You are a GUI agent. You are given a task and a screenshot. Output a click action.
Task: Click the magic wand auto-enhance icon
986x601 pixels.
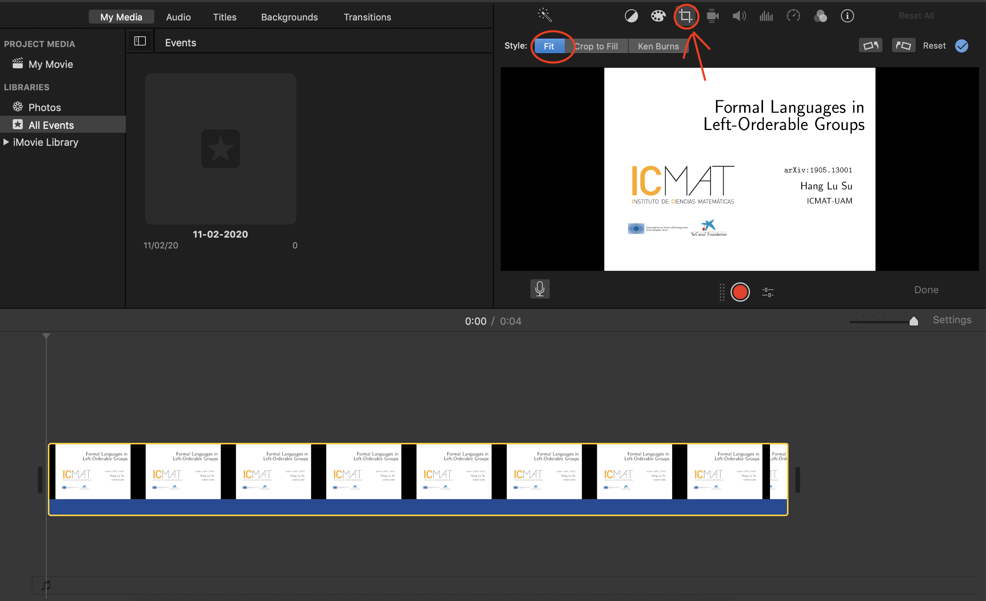point(545,15)
